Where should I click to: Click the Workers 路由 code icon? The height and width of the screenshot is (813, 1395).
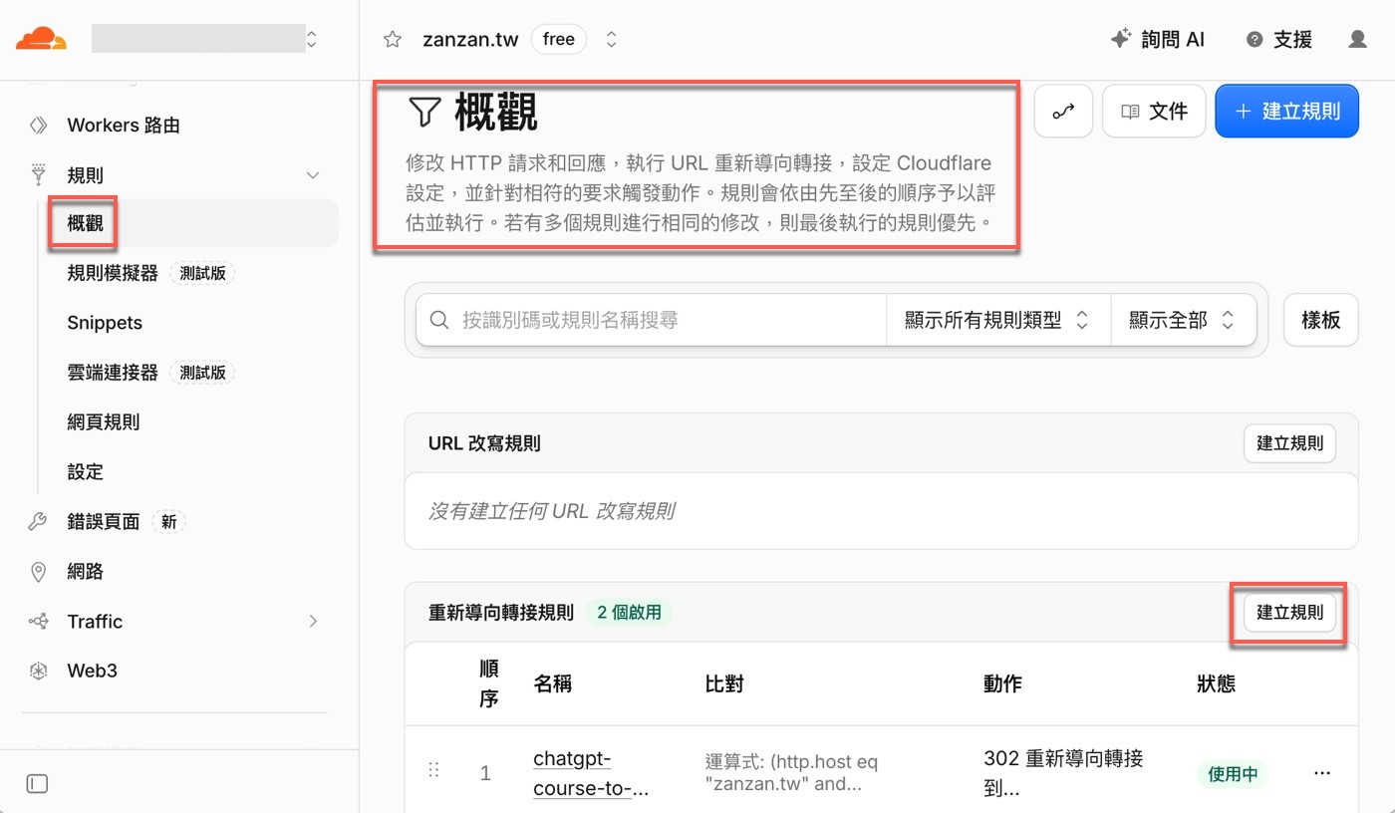(x=38, y=126)
